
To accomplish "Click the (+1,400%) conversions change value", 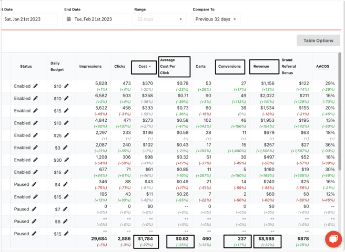I will pos(237,151).
